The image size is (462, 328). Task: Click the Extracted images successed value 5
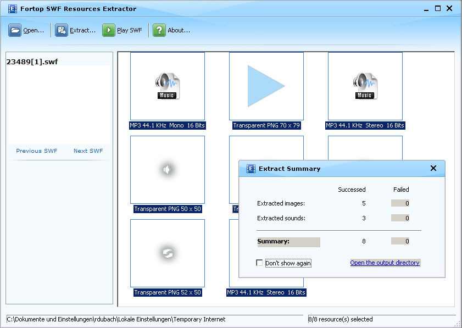pos(364,203)
